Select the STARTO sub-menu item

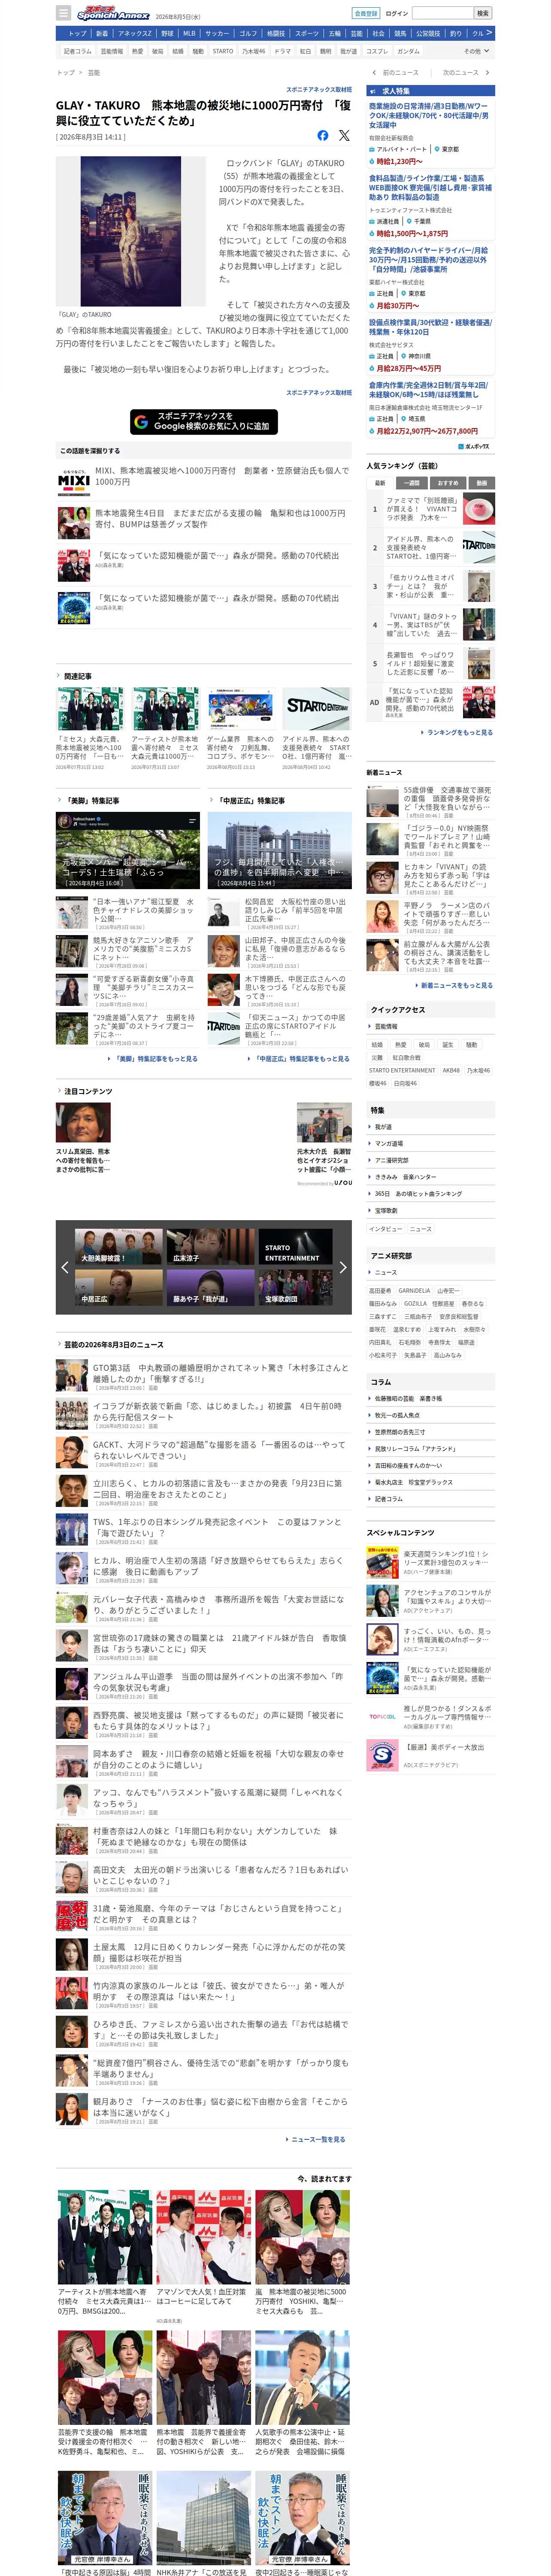(223, 51)
